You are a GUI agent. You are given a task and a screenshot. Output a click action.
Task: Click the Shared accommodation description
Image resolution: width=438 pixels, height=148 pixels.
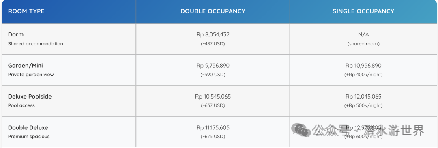pos(35,44)
